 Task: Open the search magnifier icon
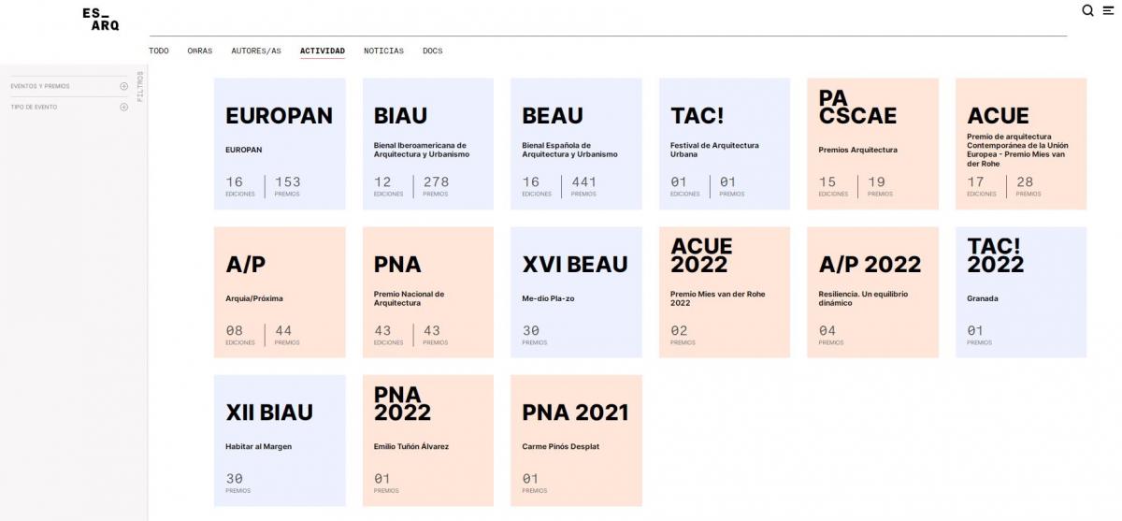(x=1087, y=10)
